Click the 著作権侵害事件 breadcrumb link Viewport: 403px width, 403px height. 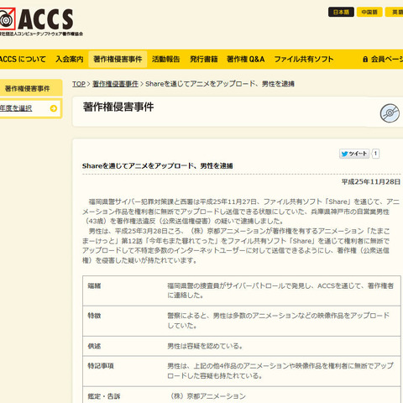[x=115, y=84]
